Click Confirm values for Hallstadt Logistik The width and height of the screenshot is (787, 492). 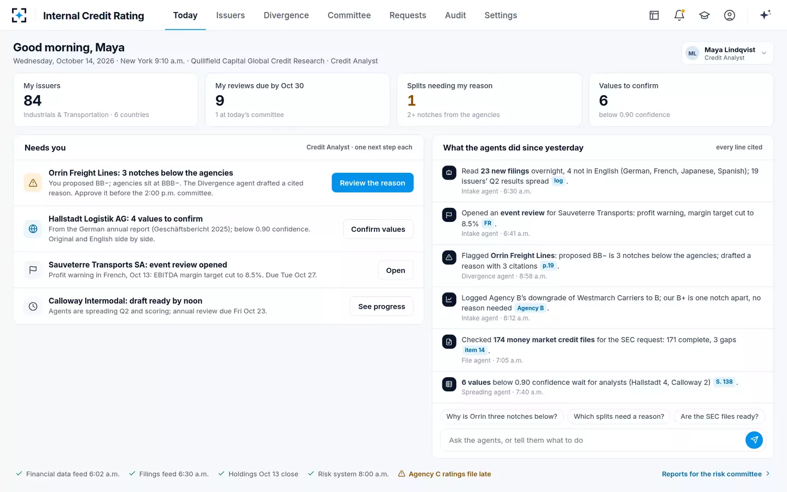[x=378, y=229]
